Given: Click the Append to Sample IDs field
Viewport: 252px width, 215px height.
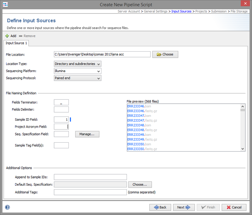Looking at the screenshot, I should (x=90, y=177).
